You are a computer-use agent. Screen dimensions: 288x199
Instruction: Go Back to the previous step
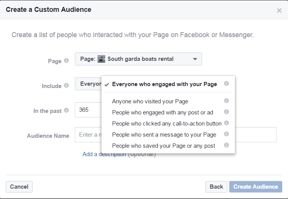[x=216, y=187]
